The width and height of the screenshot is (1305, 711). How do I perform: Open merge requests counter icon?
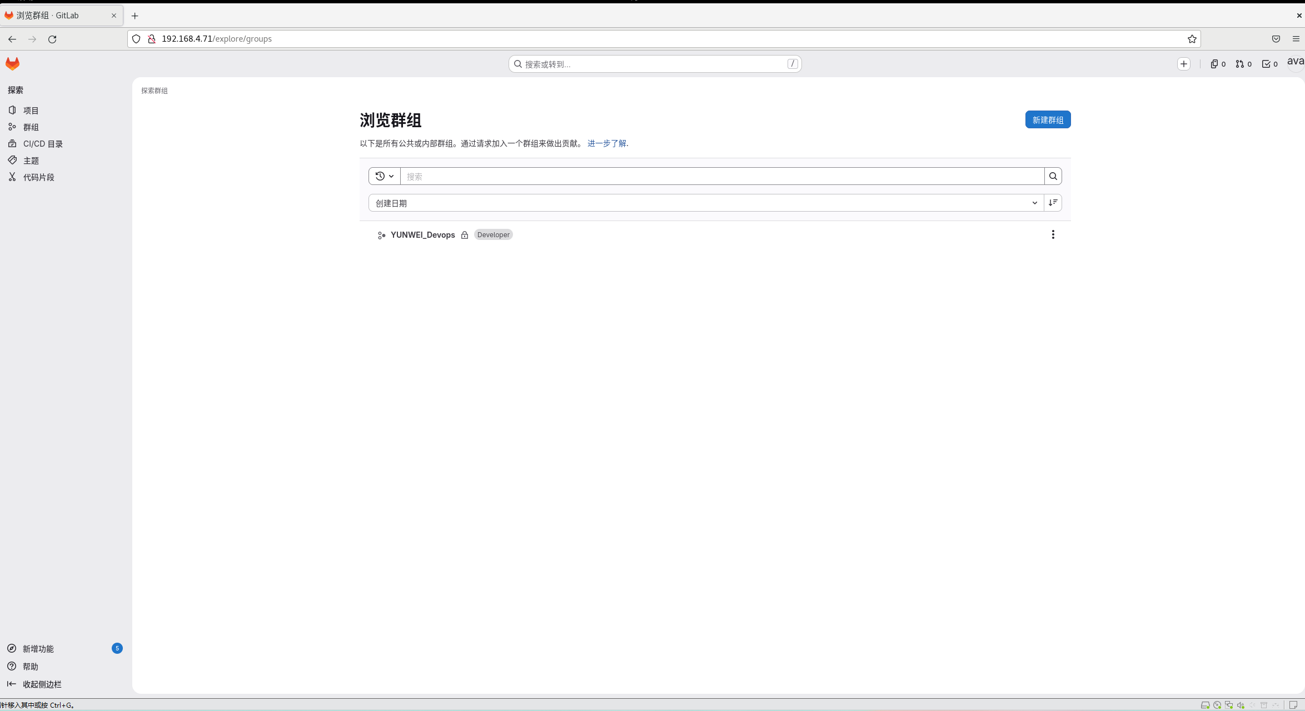[x=1244, y=64]
